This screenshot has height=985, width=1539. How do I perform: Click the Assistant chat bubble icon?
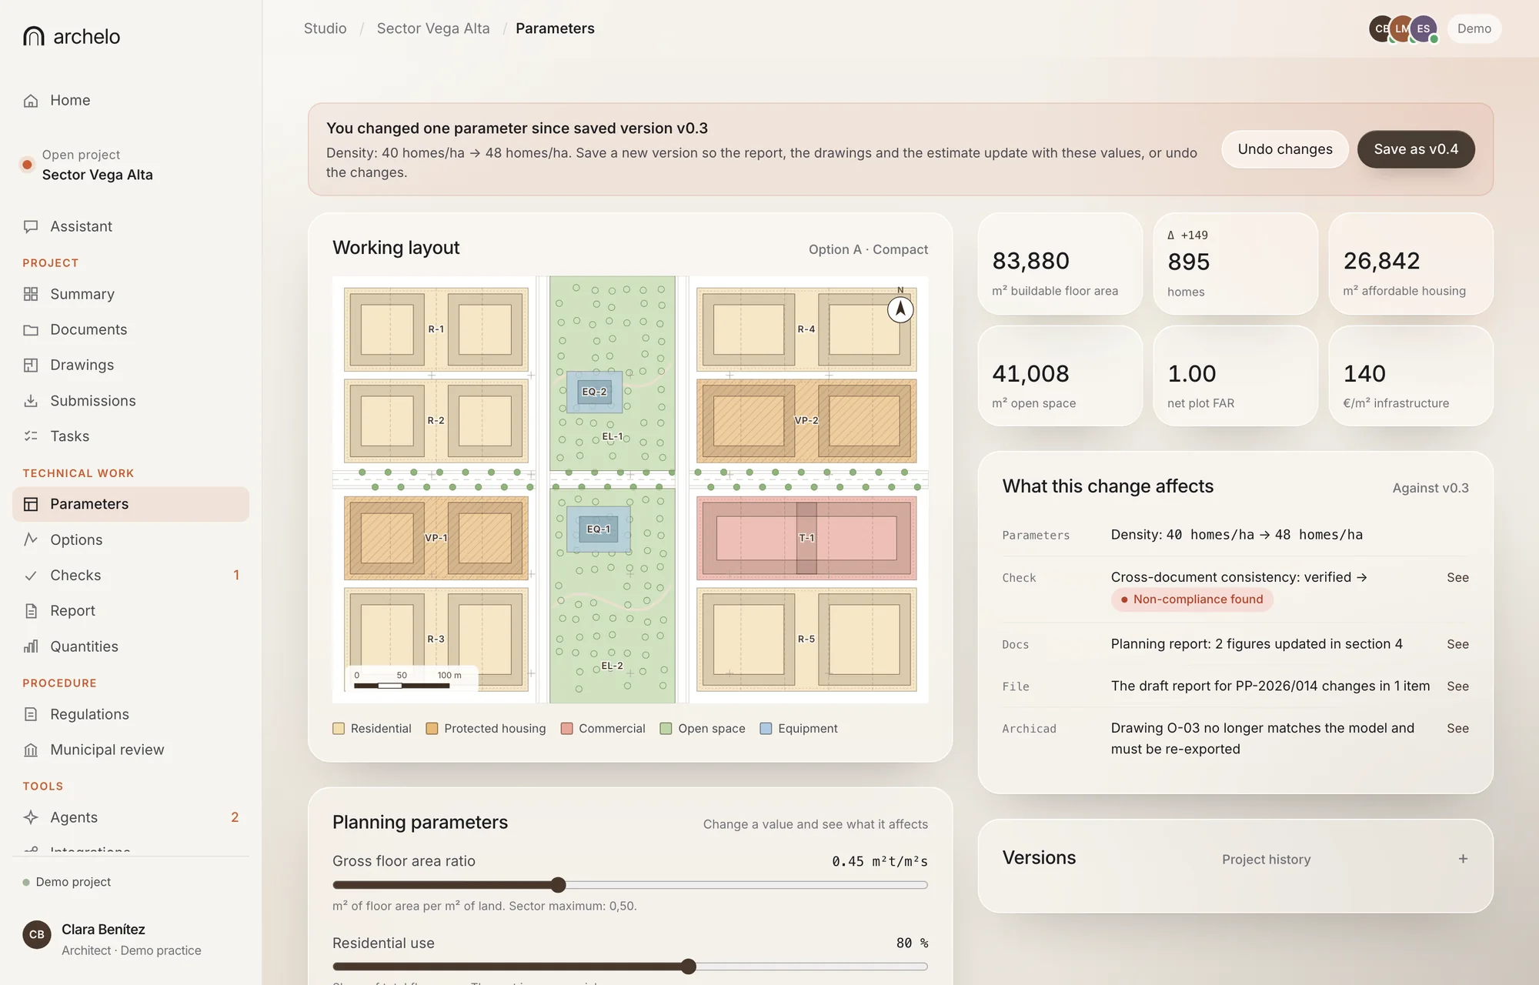[31, 226]
